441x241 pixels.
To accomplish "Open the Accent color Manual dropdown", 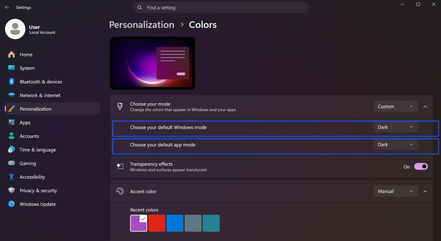I will 396,191.
